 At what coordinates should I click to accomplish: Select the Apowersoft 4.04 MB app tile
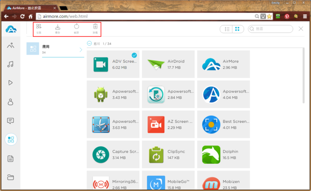point(223,94)
